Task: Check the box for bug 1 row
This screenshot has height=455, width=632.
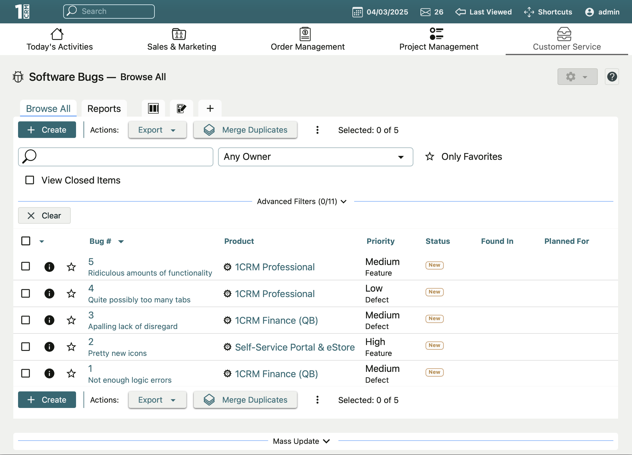Action: (26, 373)
